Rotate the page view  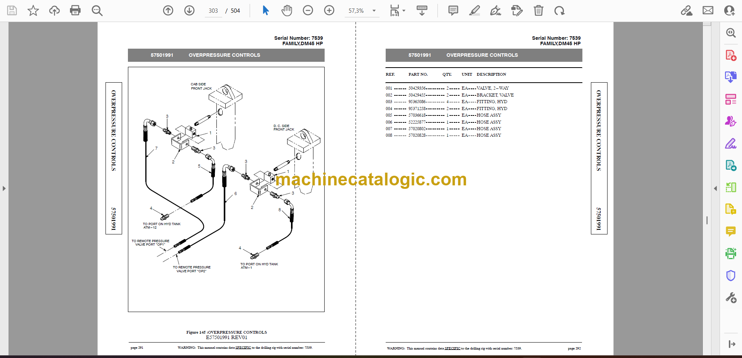(x=559, y=10)
